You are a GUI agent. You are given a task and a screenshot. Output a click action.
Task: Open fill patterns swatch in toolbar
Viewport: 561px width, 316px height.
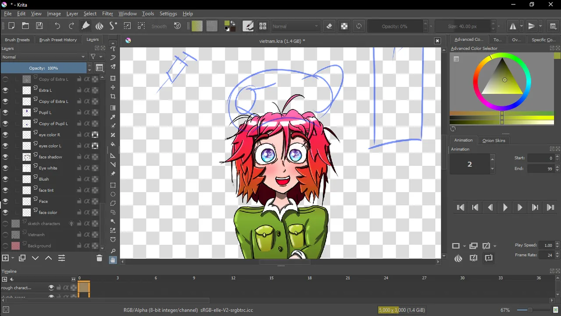212,26
